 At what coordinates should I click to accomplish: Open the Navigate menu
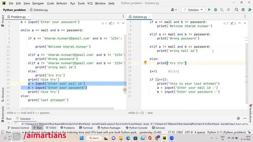[x=38, y=3]
